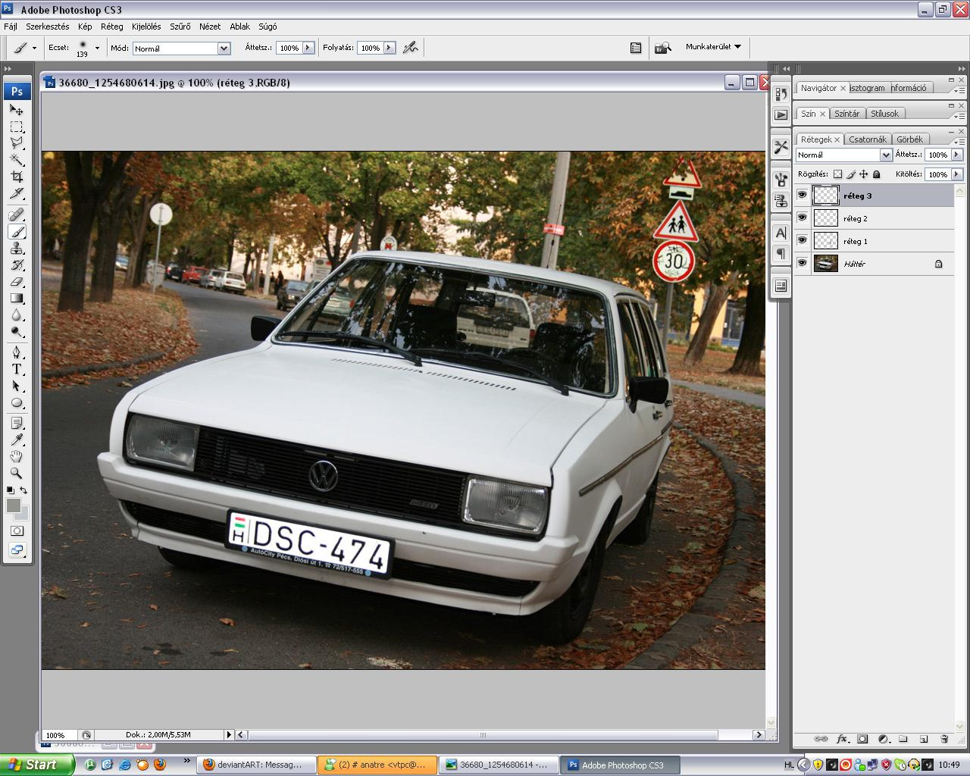970x776 pixels.
Task: Select the Dodge tool
Action: (17, 332)
